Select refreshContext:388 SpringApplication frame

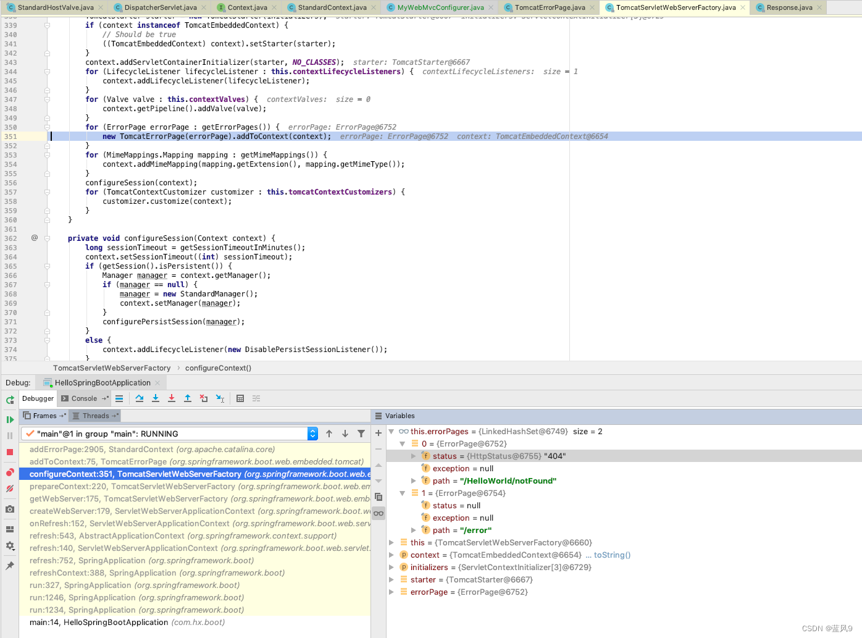pyautogui.click(x=195, y=573)
